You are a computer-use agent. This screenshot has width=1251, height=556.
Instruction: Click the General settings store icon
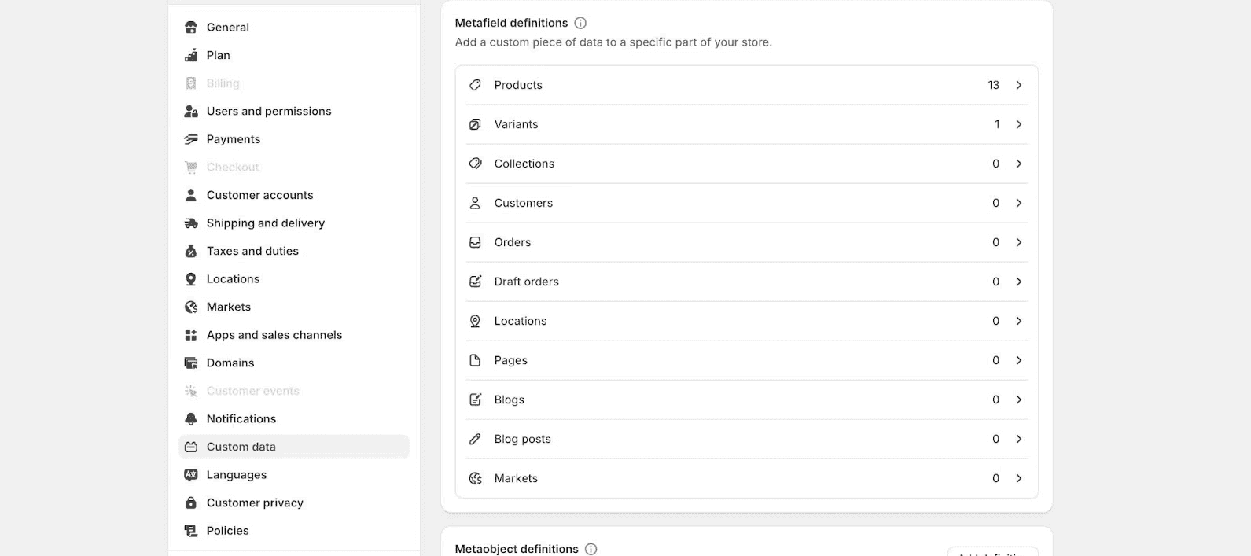click(x=191, y=28)
